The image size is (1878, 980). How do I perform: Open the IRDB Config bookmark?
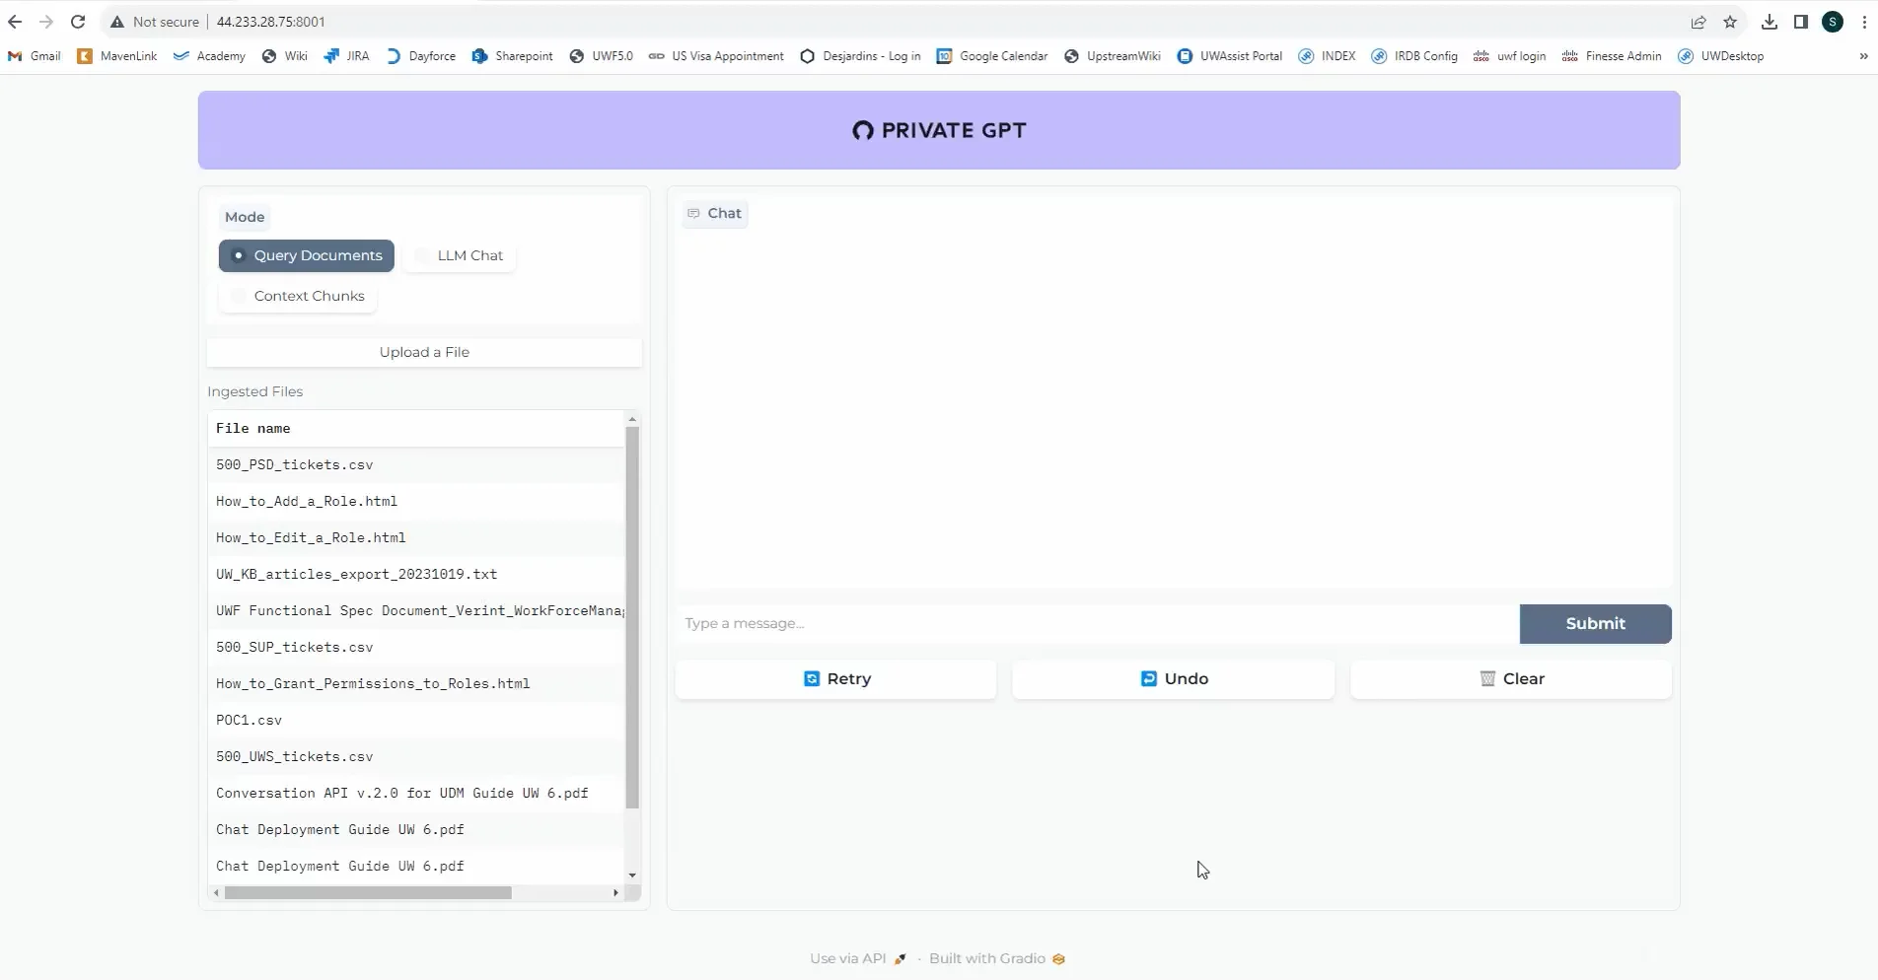tap(1414, 56)
